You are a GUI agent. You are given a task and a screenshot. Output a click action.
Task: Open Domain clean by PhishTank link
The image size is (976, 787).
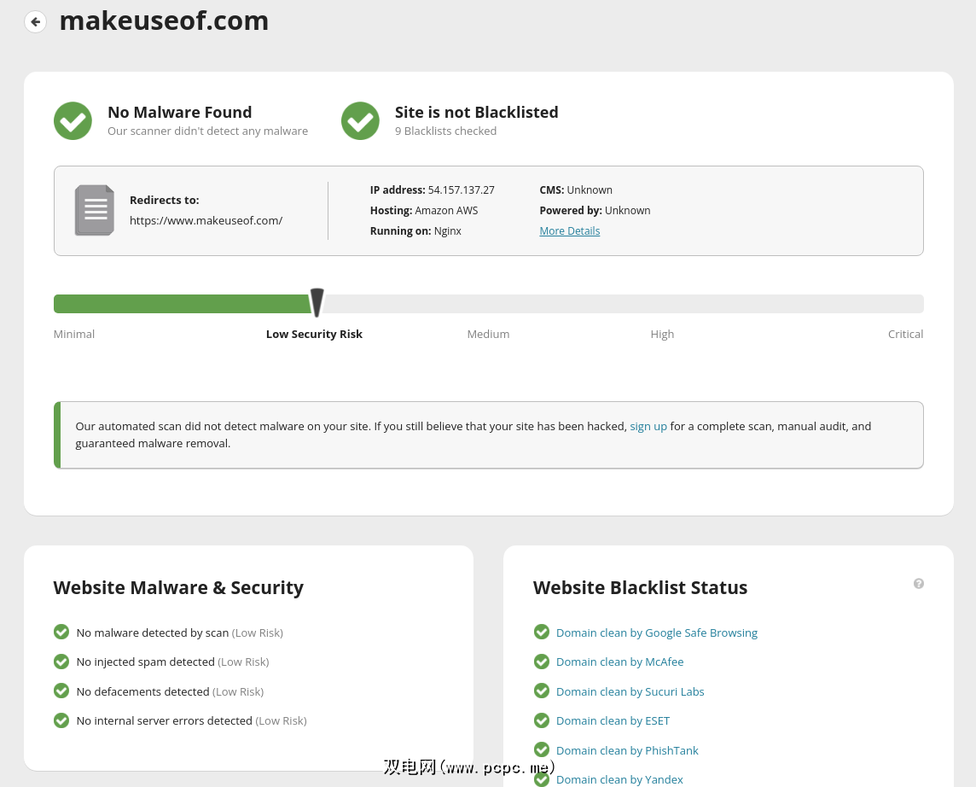(x=627, y=750)
